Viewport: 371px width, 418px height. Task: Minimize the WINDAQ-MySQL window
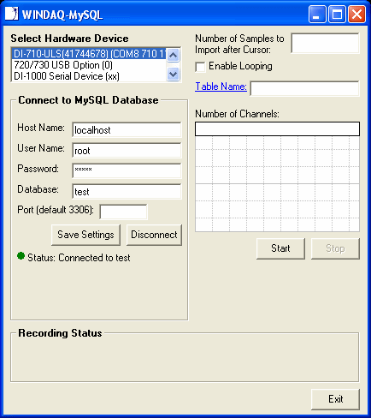[317, 14]
